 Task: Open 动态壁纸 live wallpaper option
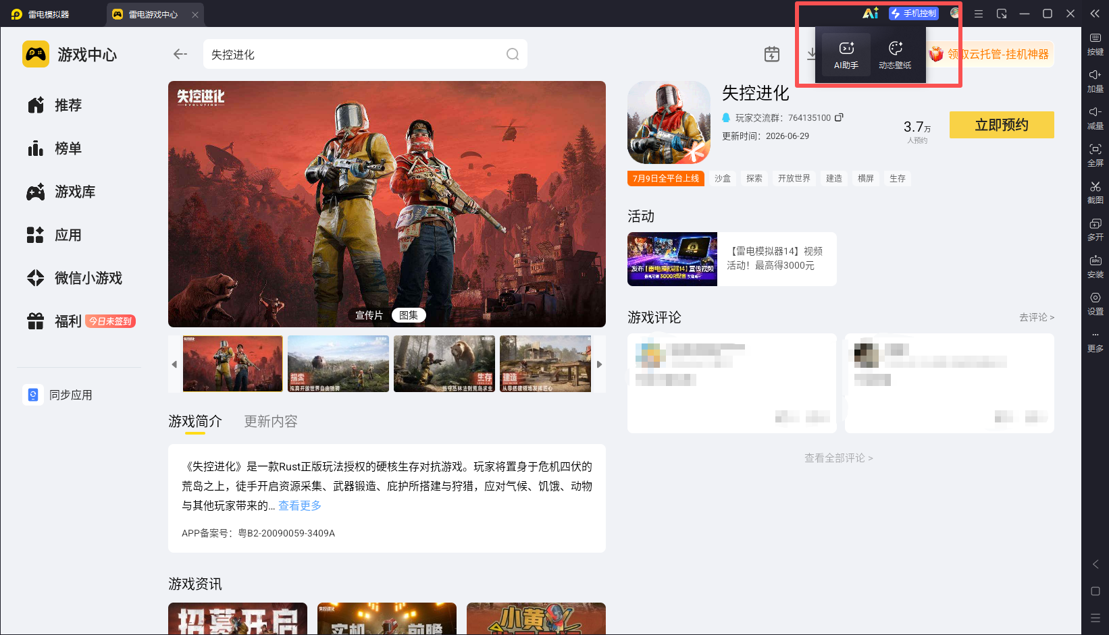point(895,55)
